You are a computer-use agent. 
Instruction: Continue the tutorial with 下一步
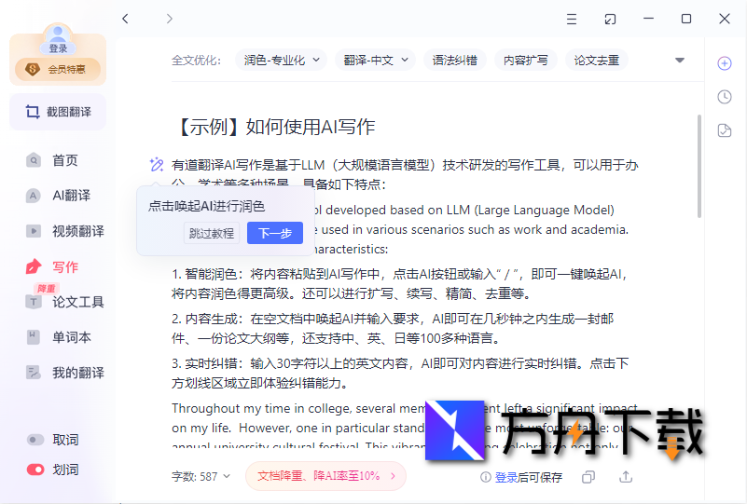pos(275,233)
